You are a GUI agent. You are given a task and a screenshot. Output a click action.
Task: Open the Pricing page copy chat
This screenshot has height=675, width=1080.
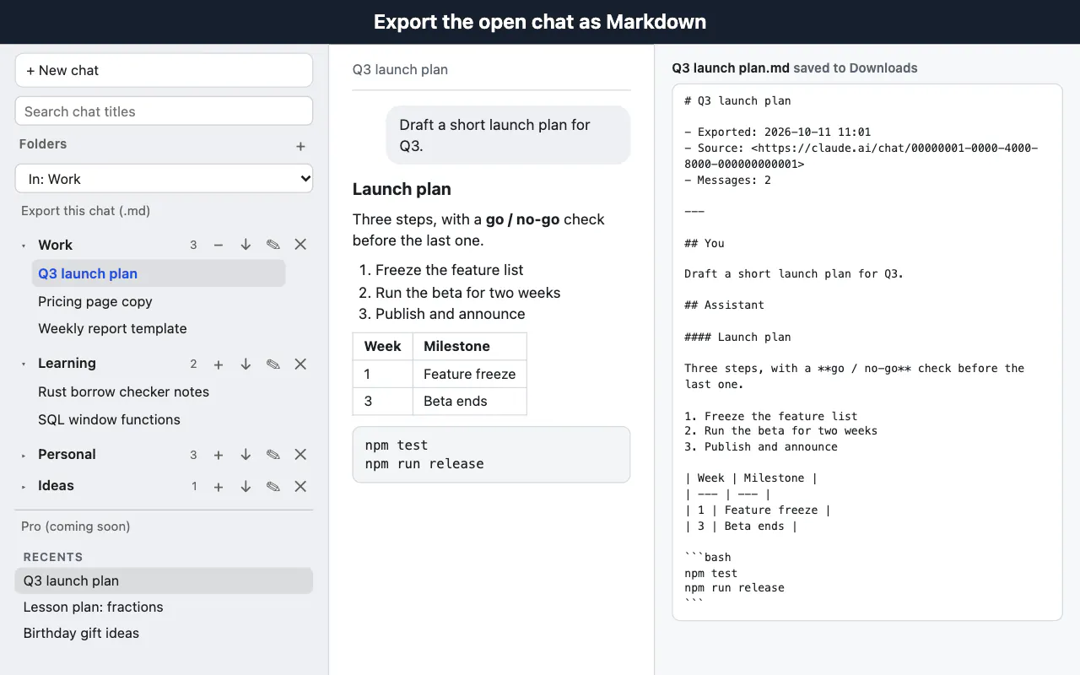95,301
